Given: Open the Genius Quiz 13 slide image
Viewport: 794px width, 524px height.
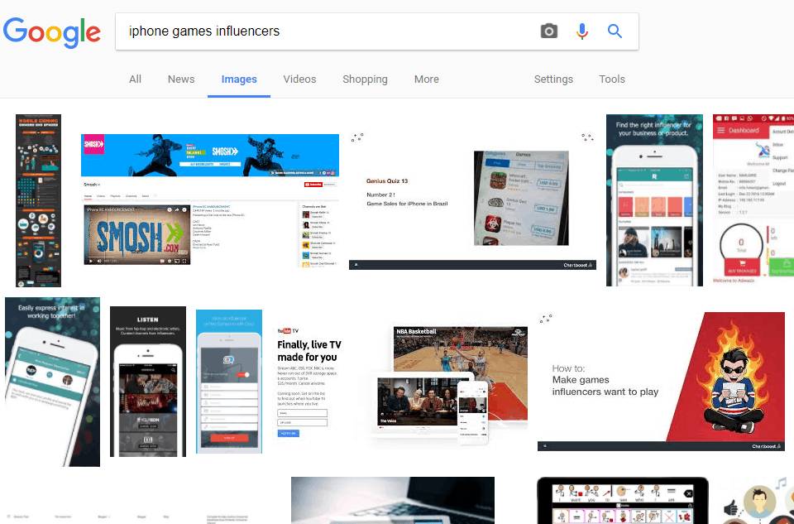Looking at the screenshot, I should (x=472, y=200).
